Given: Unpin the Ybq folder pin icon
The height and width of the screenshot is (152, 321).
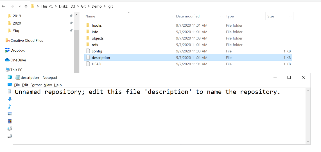Looking at the screenshot, I should click(x=71, y=31).
